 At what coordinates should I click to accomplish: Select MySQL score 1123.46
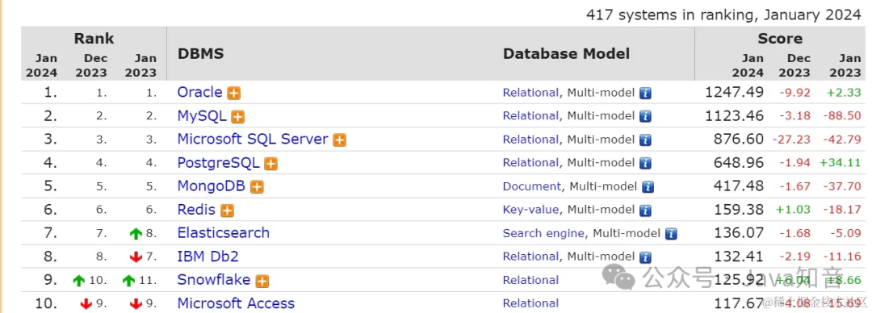[x=734, y=115]
